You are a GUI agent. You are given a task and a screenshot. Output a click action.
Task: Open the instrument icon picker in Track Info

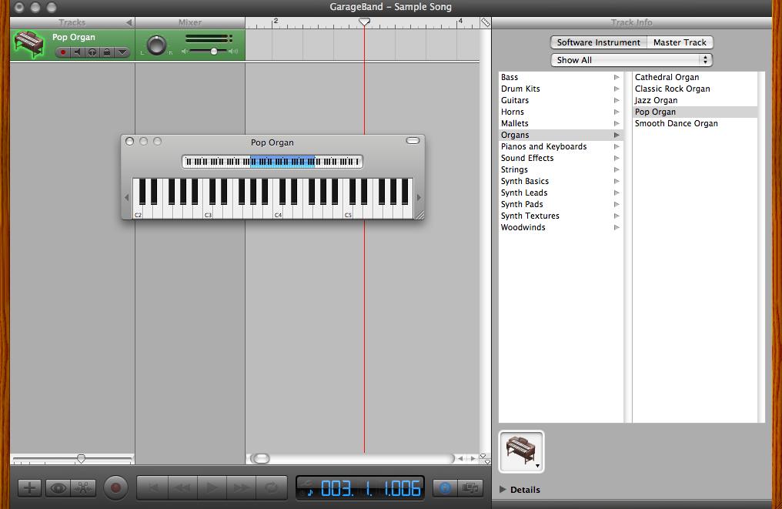[x=521, y=451]
